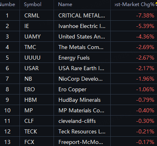The image size is (157, 146).
Task: Click the Symbol column header
Action: (x=32, y=4)
